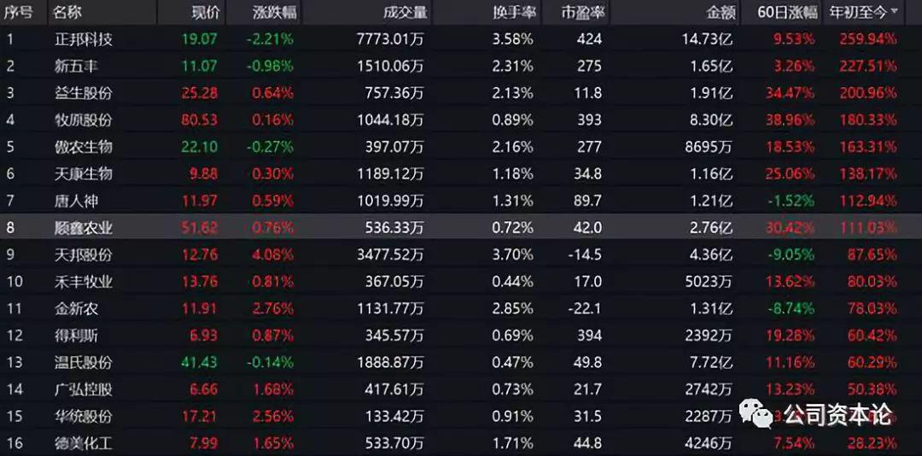Click P/E value -22.1
The image size is (922, 456).
point(584,309)
